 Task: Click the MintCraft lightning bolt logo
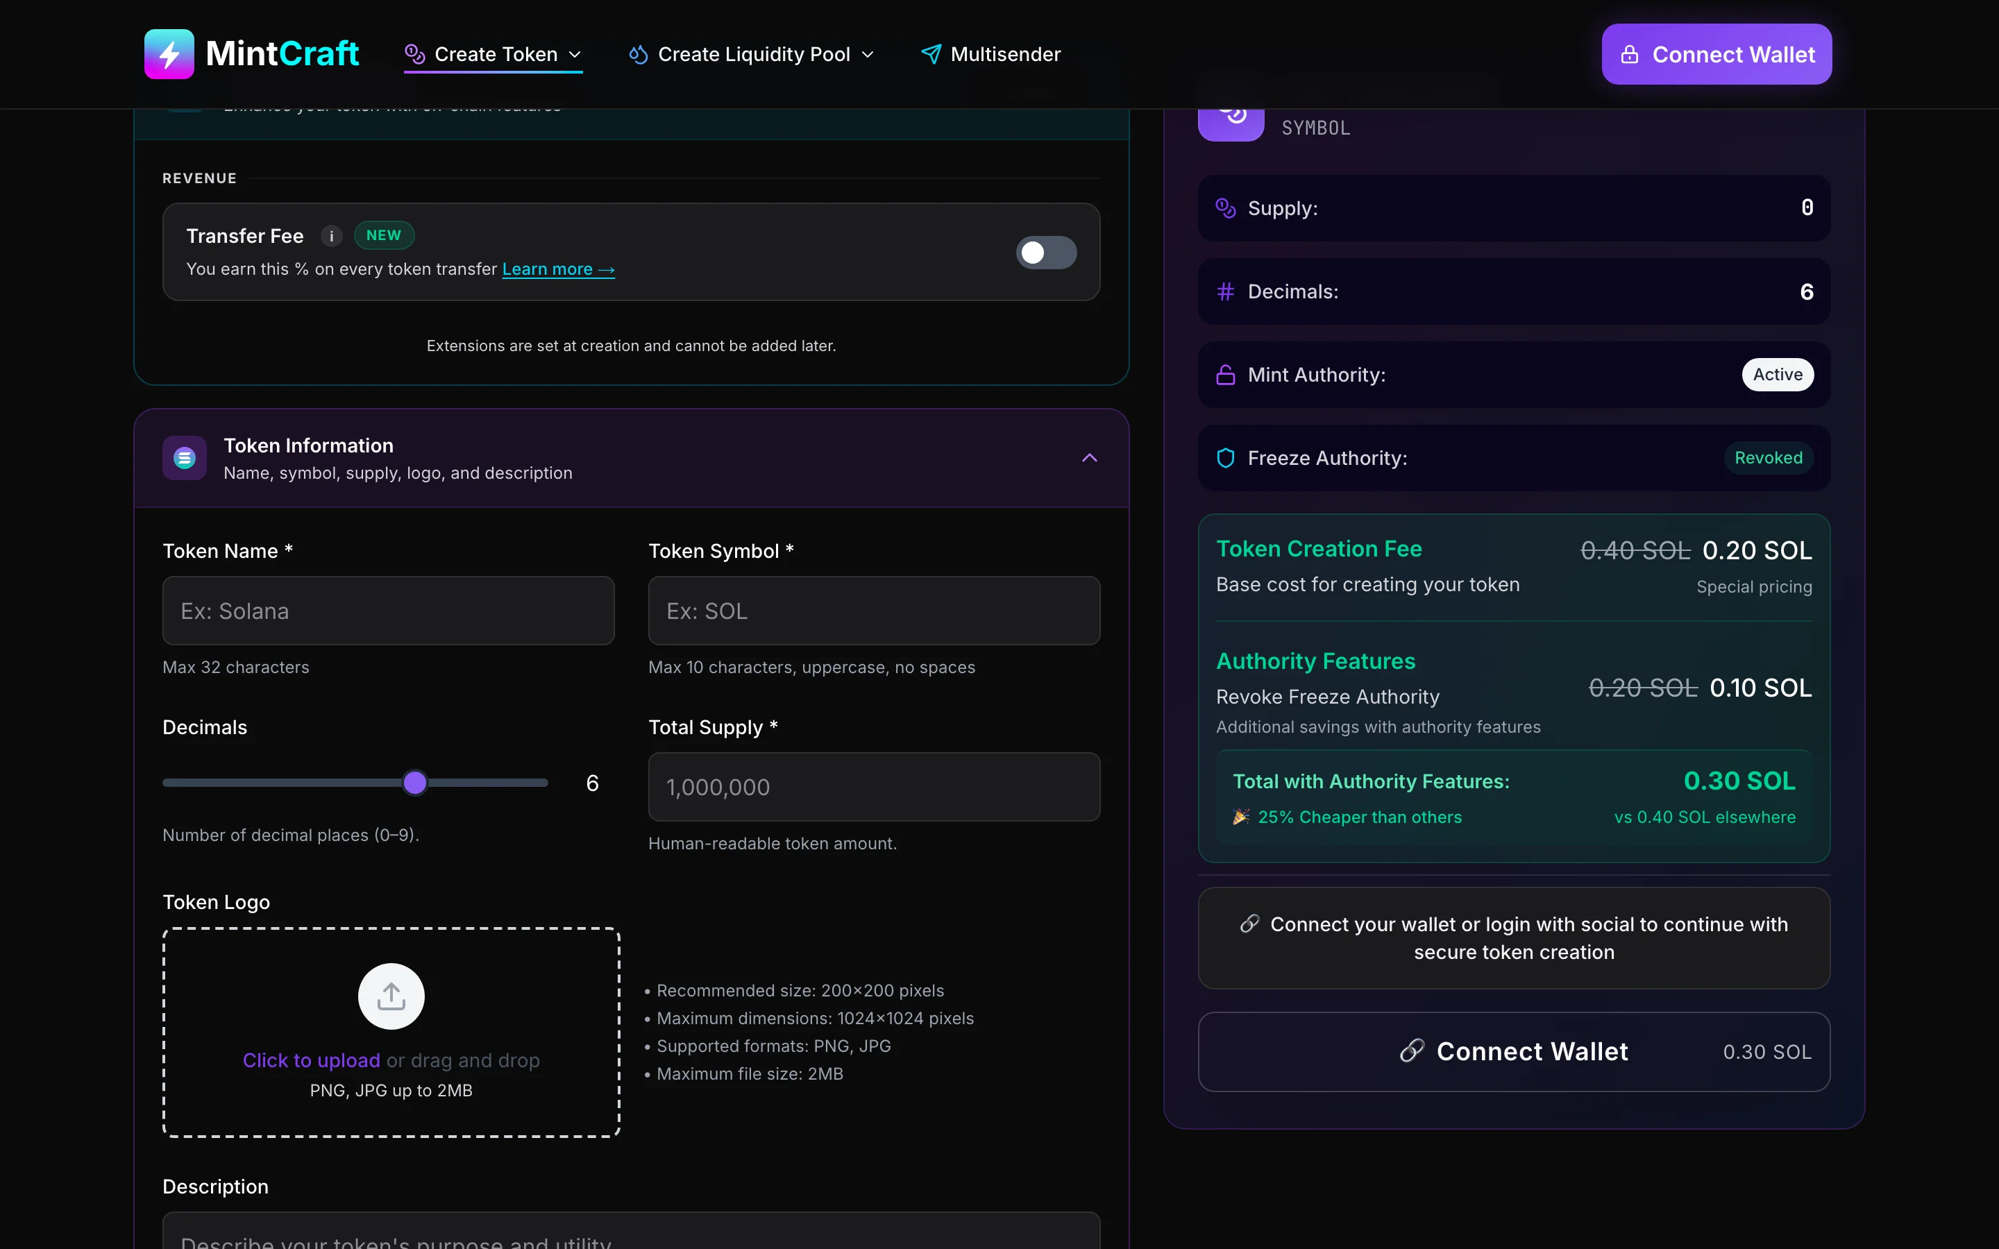169,53
